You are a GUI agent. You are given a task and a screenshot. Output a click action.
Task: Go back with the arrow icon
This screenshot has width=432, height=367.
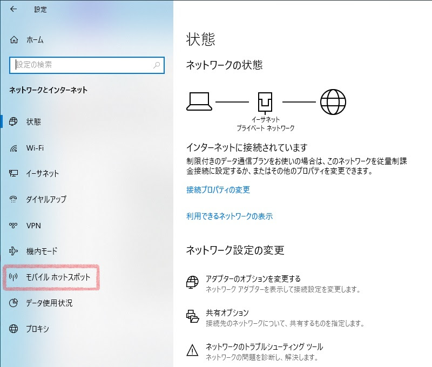tap(13, 9)
